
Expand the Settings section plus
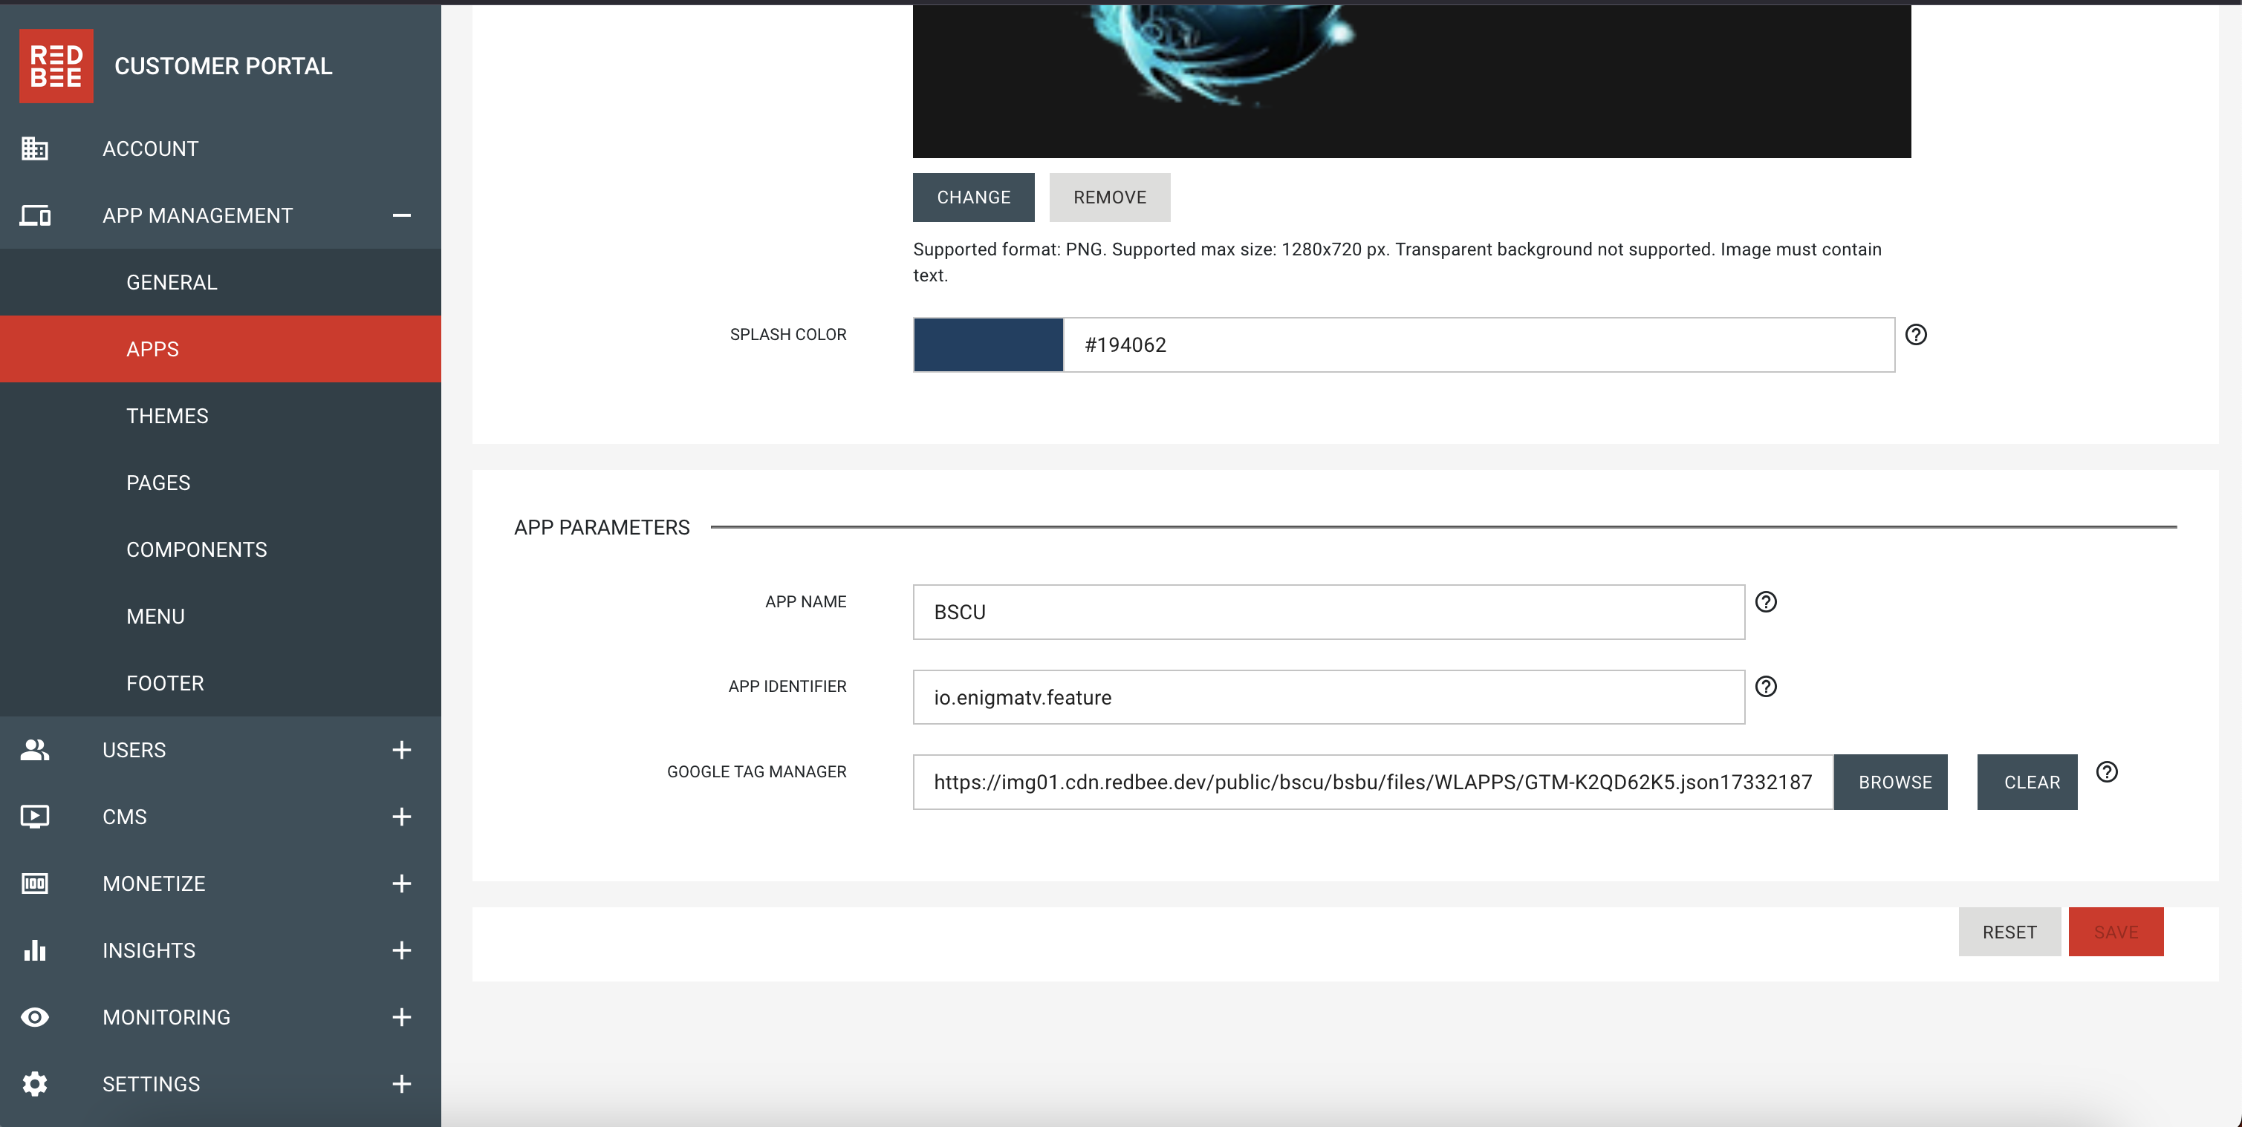tap(401, 1085)
